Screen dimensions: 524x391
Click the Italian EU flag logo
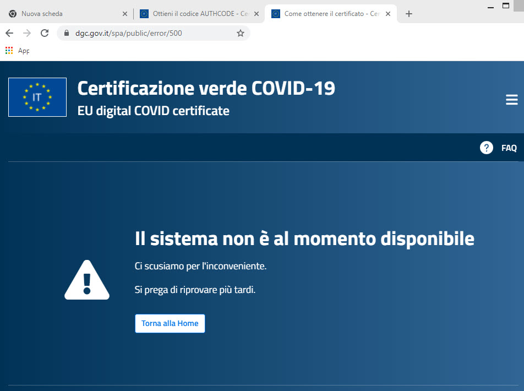point(37,97)
